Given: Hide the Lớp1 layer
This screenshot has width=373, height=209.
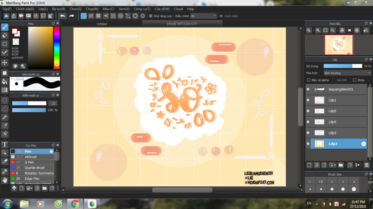Looking at the screenshot, I should click(x=308, y=100).
